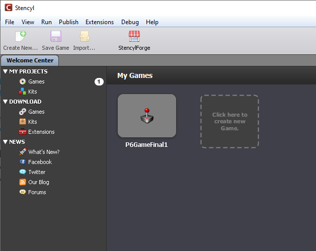Open the Help menu

152,22
